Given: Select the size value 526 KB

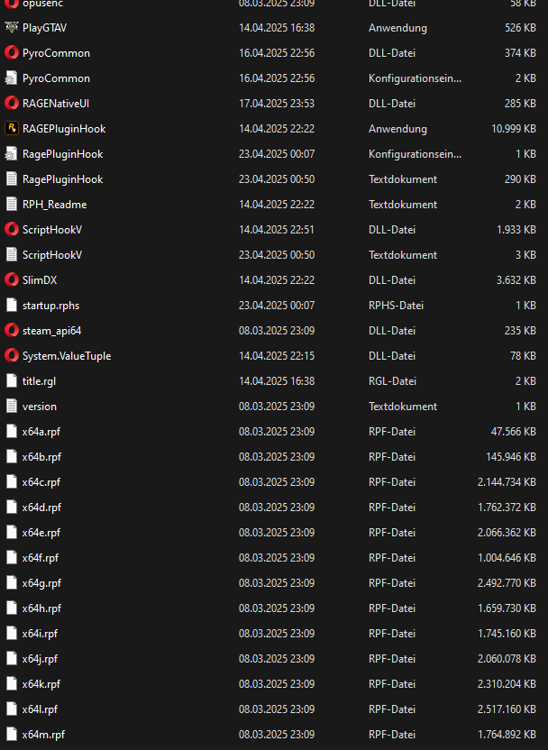Looking at the screenshot, I should coord(520,28).
